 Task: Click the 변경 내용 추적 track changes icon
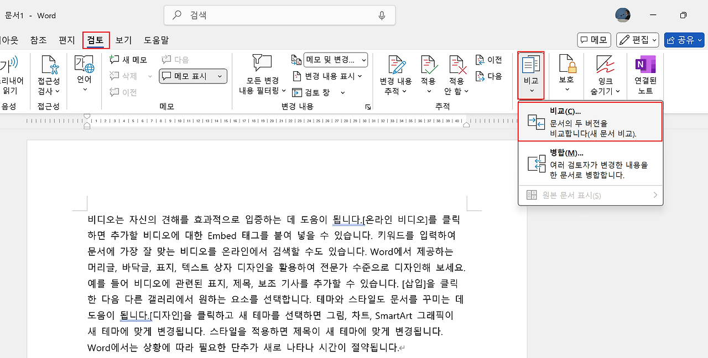(395, 65)
